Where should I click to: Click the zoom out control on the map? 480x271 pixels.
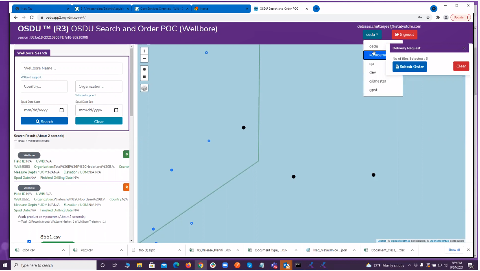(144, 59)
